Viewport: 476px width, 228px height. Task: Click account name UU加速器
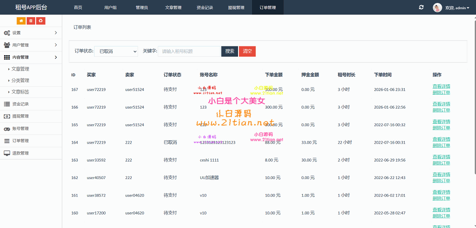click(209, 178)
